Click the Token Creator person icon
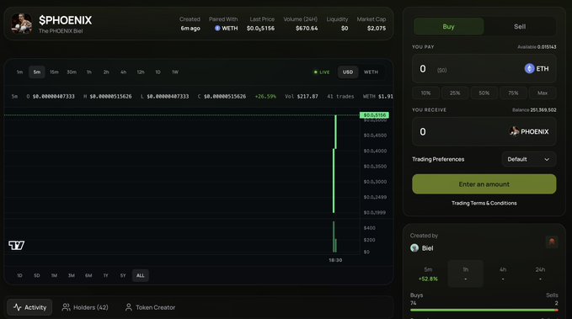Screen dimensions: 572x319 [128, 307]
